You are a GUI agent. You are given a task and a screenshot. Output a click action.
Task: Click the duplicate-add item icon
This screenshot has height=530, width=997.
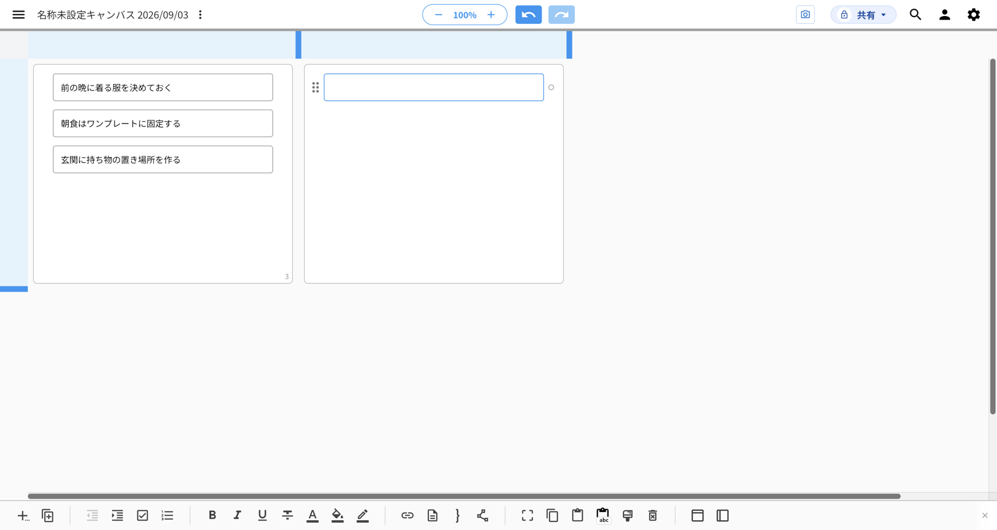point(48,516)
